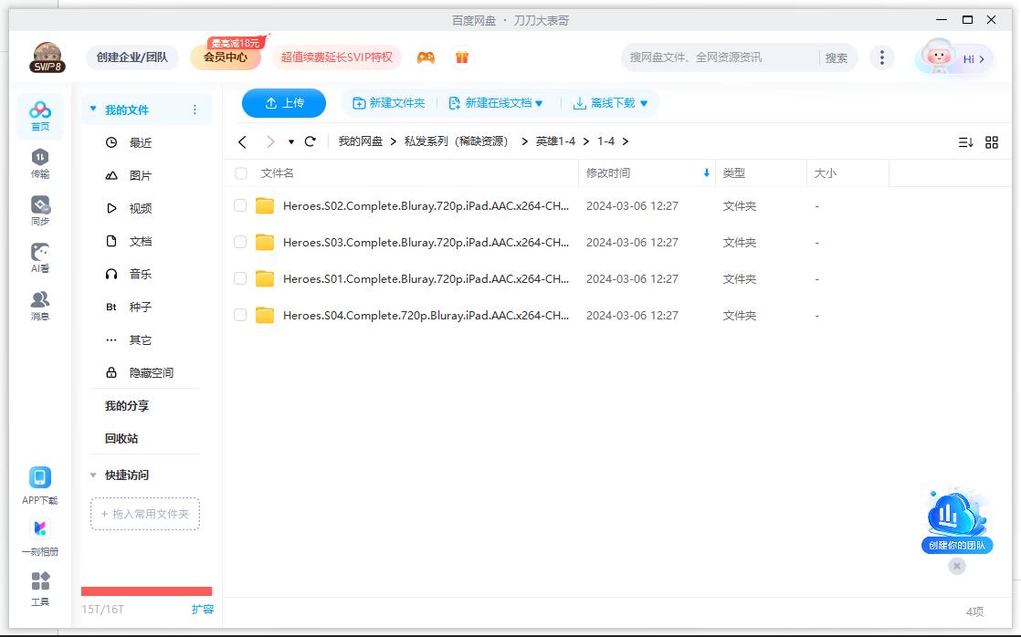Open the gift box icon
This screenshot has height=637, width=1021.
pyautogui.click(x=462, y=57)
